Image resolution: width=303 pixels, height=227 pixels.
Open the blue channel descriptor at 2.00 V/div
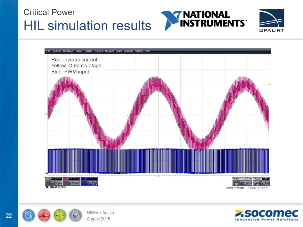click(x=89, y=182)
